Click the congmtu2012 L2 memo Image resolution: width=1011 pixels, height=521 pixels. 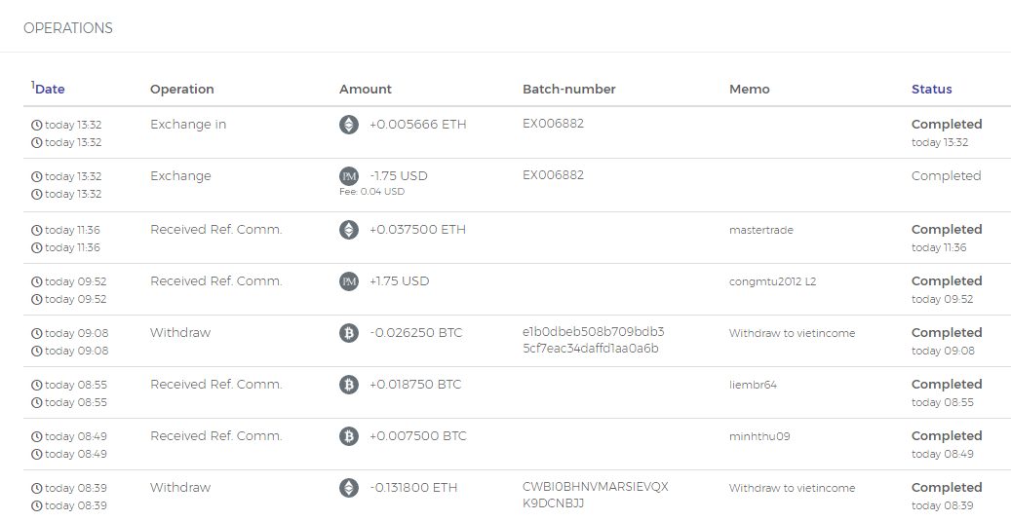[772, 281]
